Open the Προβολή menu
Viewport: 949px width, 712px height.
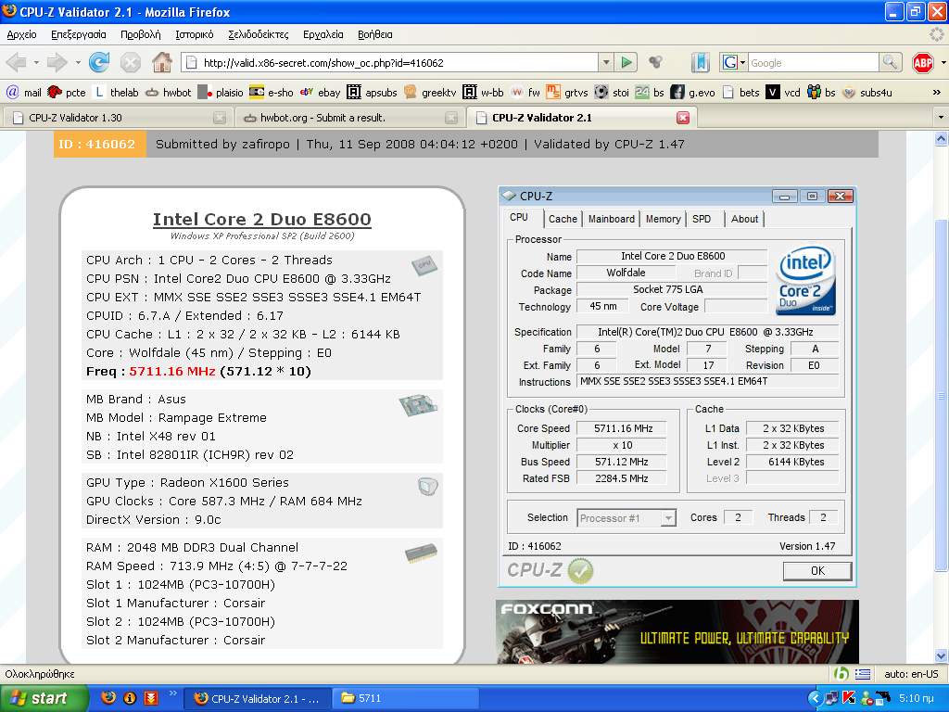tap(141, 34)
